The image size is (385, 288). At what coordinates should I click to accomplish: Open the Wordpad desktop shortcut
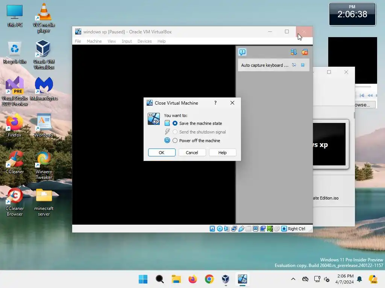44,125
